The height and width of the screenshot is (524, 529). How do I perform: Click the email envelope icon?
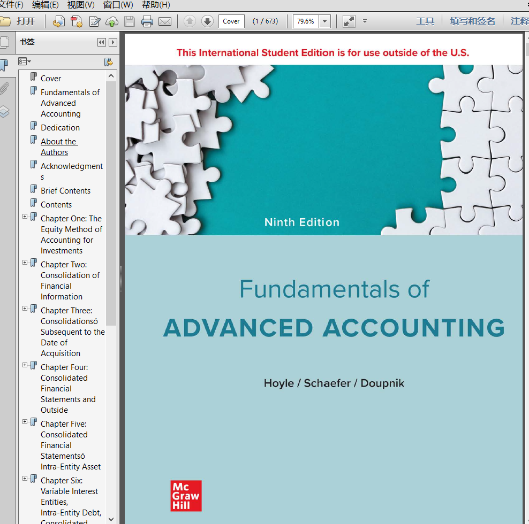(165, 21)
